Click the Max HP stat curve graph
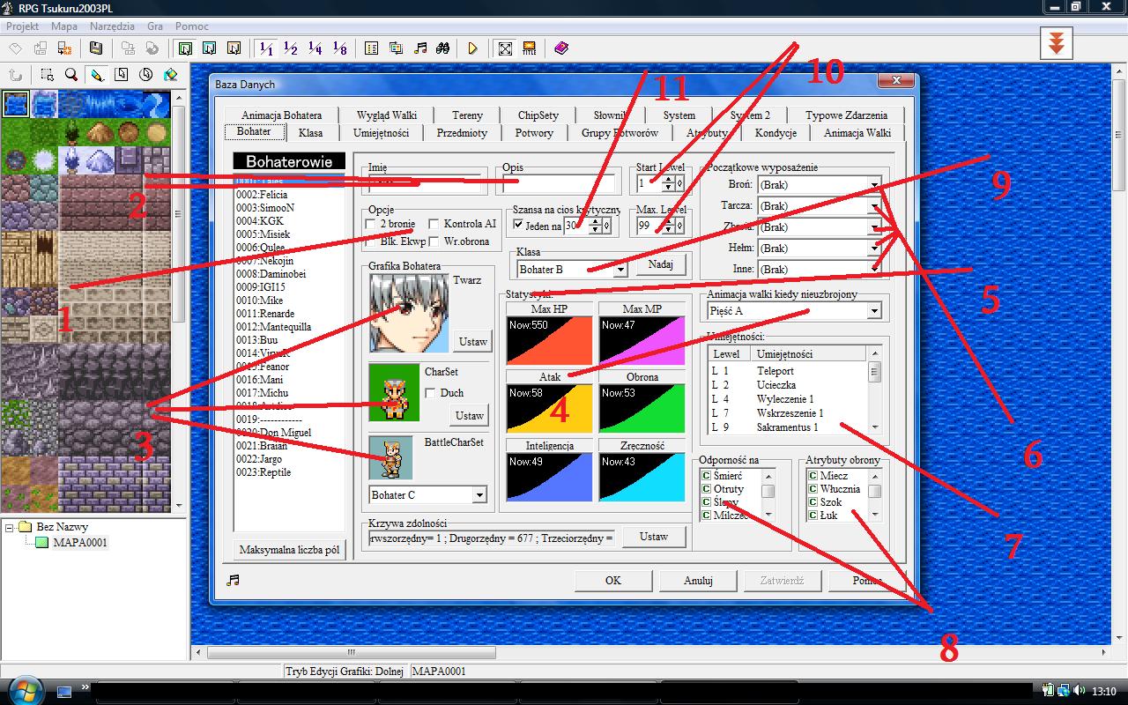 [x=549, y=341]
